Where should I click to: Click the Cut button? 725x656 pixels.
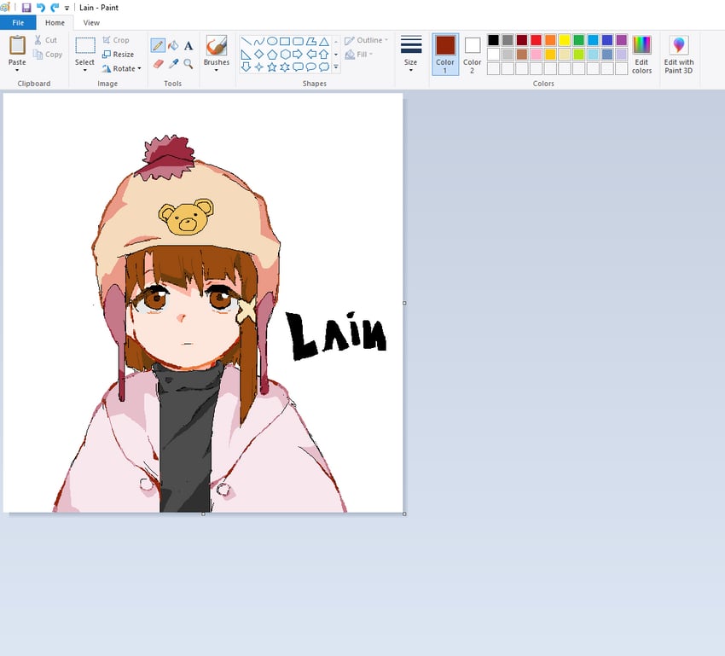click(x=45, y=40)
